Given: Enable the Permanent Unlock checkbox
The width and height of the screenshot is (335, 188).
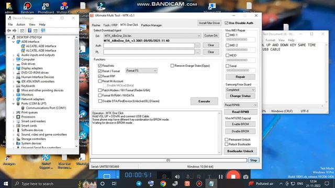Looking at the screenshot, I should click(227, 139).
